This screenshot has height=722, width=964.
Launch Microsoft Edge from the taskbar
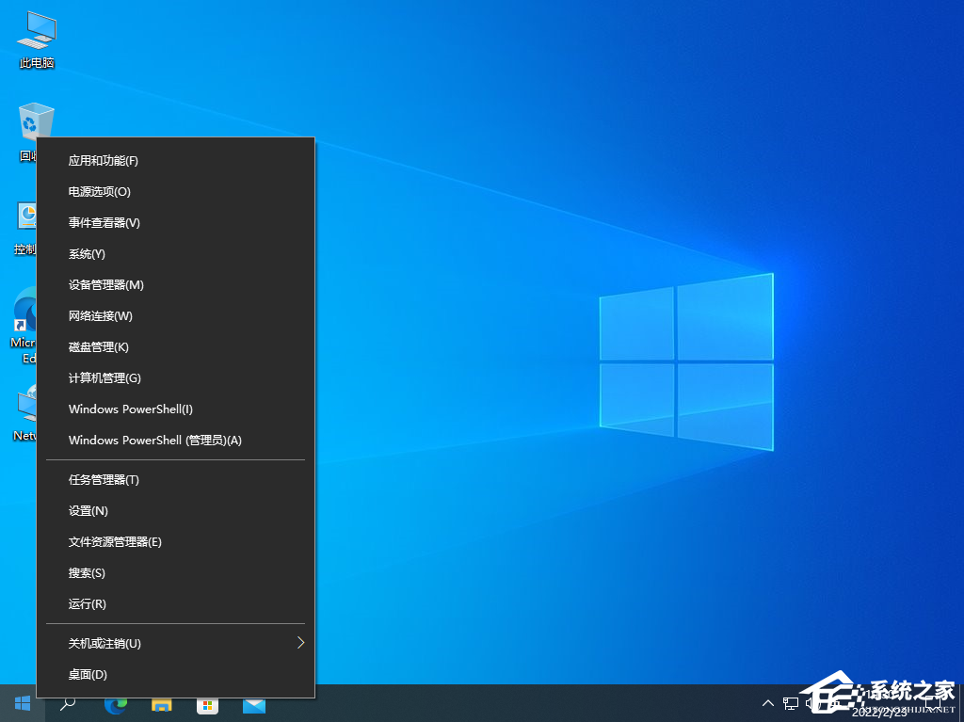point(115,703)
